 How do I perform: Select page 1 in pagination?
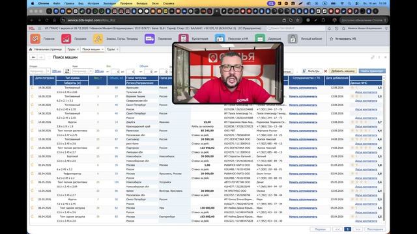pyautogui.click(x=347, y=229)
